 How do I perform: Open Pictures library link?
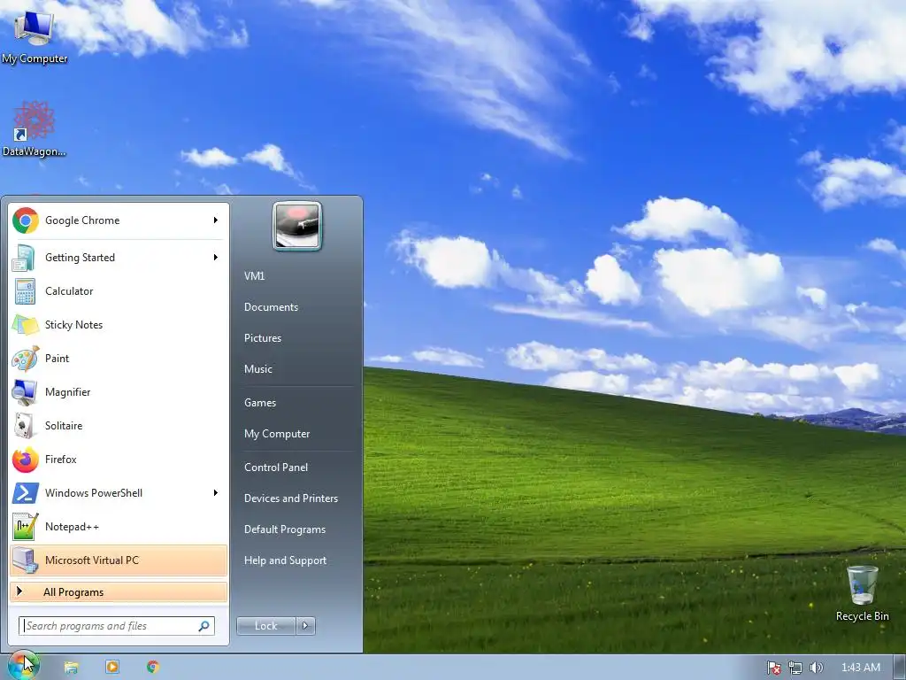tap(262, 338)
